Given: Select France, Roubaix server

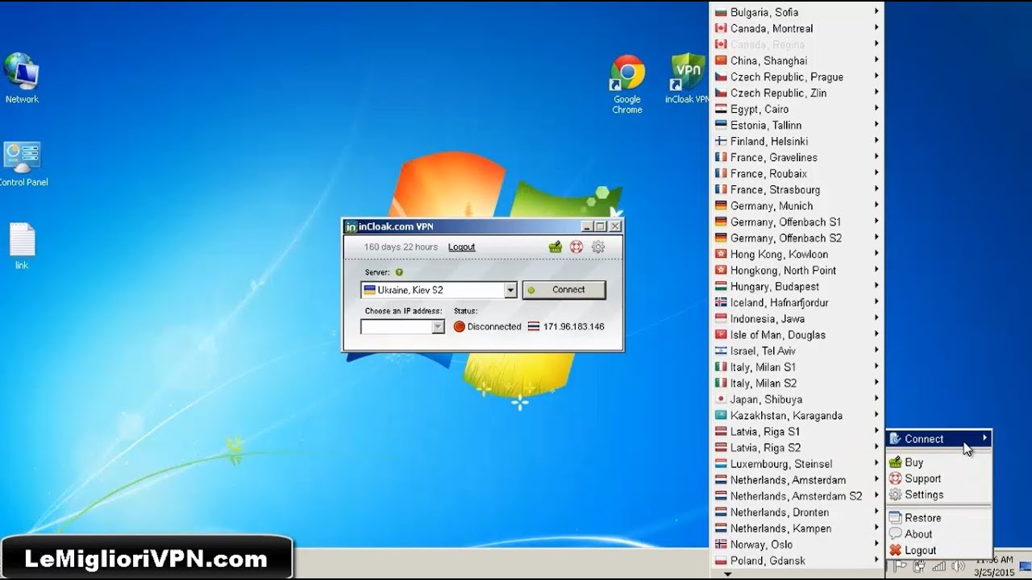Looking at the screenshot, I should (x=797, y=173).
